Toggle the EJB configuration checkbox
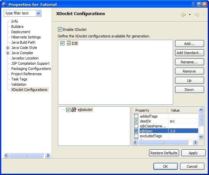The image size is (209, 175). 62,43
